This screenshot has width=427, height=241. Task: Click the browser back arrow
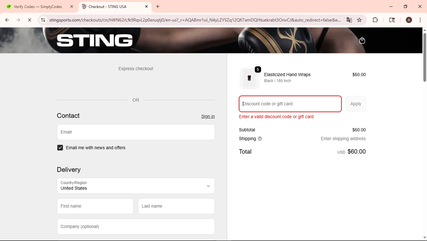coord(7,20)
